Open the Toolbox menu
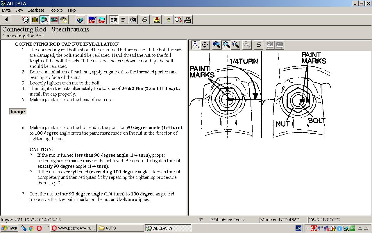This screenshot has width=372, height=233. [x=56, y=10]
